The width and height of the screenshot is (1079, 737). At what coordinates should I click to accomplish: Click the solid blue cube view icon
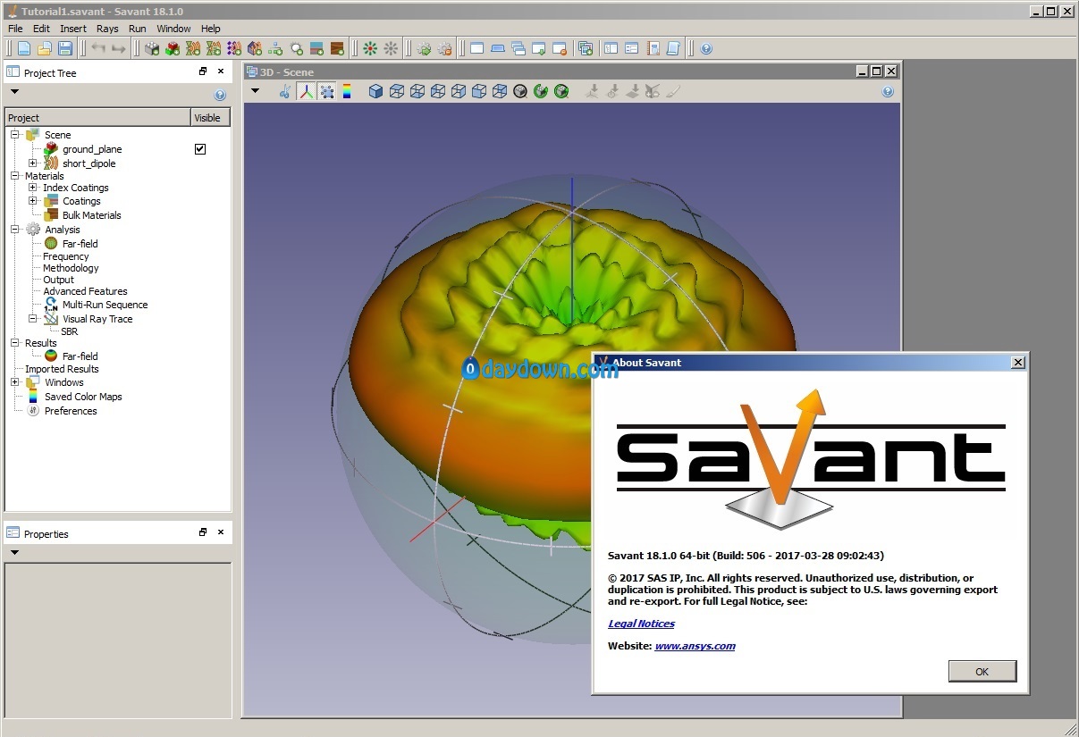(375, 91)
